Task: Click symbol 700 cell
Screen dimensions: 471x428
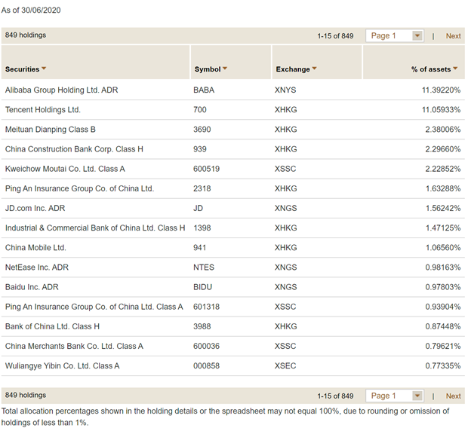Action: tap(200, 110)
